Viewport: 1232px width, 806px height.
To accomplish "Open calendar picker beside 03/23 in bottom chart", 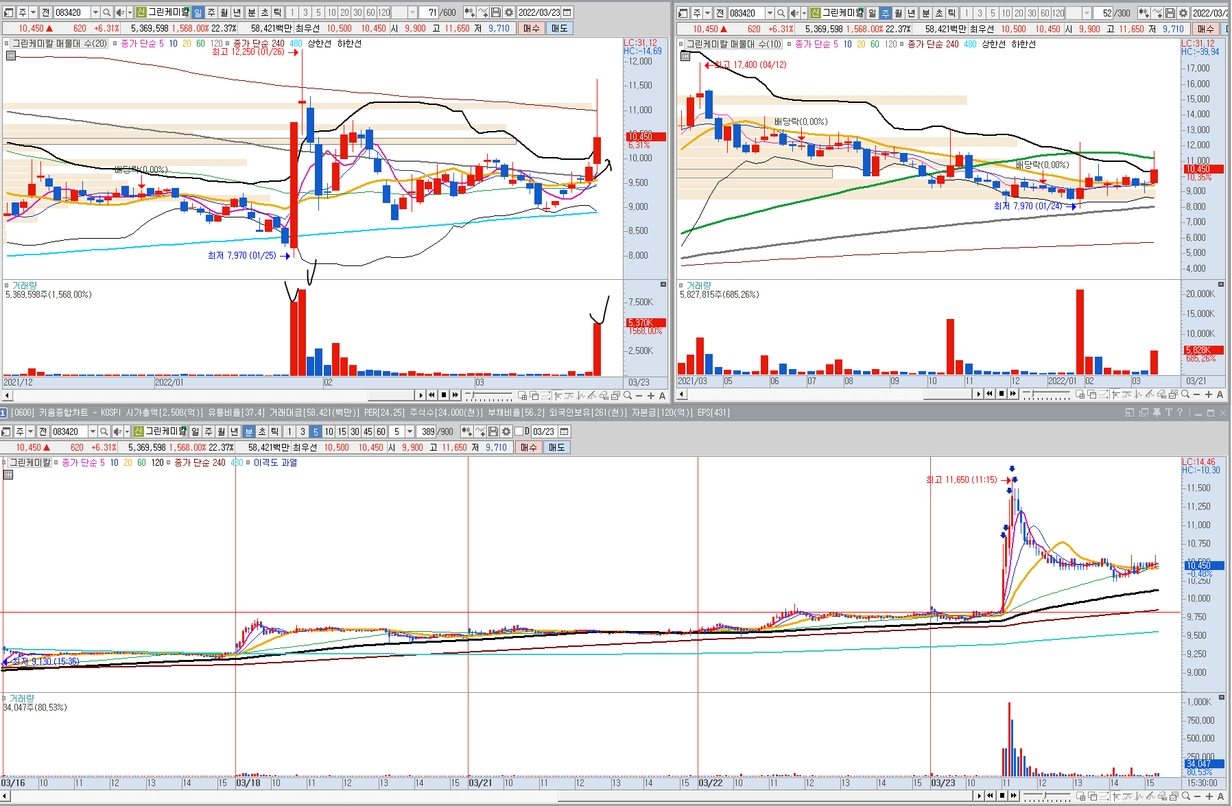I will pyautogui.click(x=565, y=431).
